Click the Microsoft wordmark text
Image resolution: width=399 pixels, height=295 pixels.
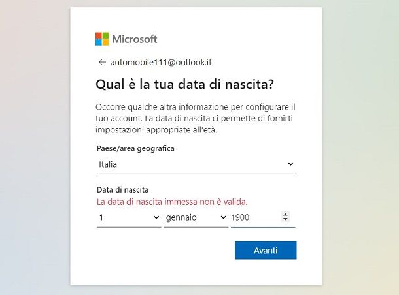click(x=134, y=39)
